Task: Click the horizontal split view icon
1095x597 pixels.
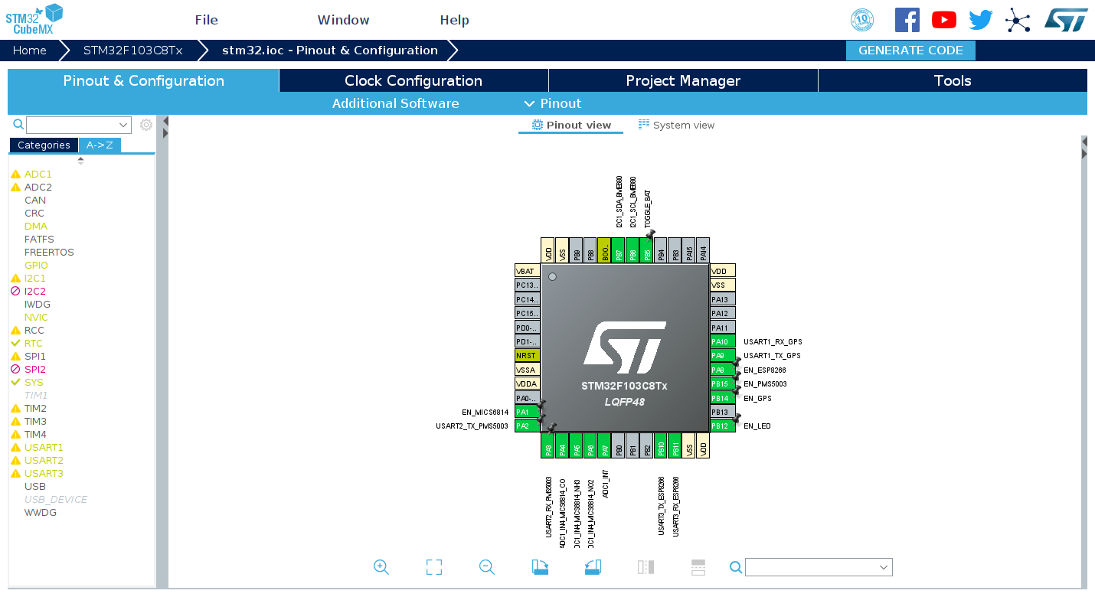Action: pos(698,567)
